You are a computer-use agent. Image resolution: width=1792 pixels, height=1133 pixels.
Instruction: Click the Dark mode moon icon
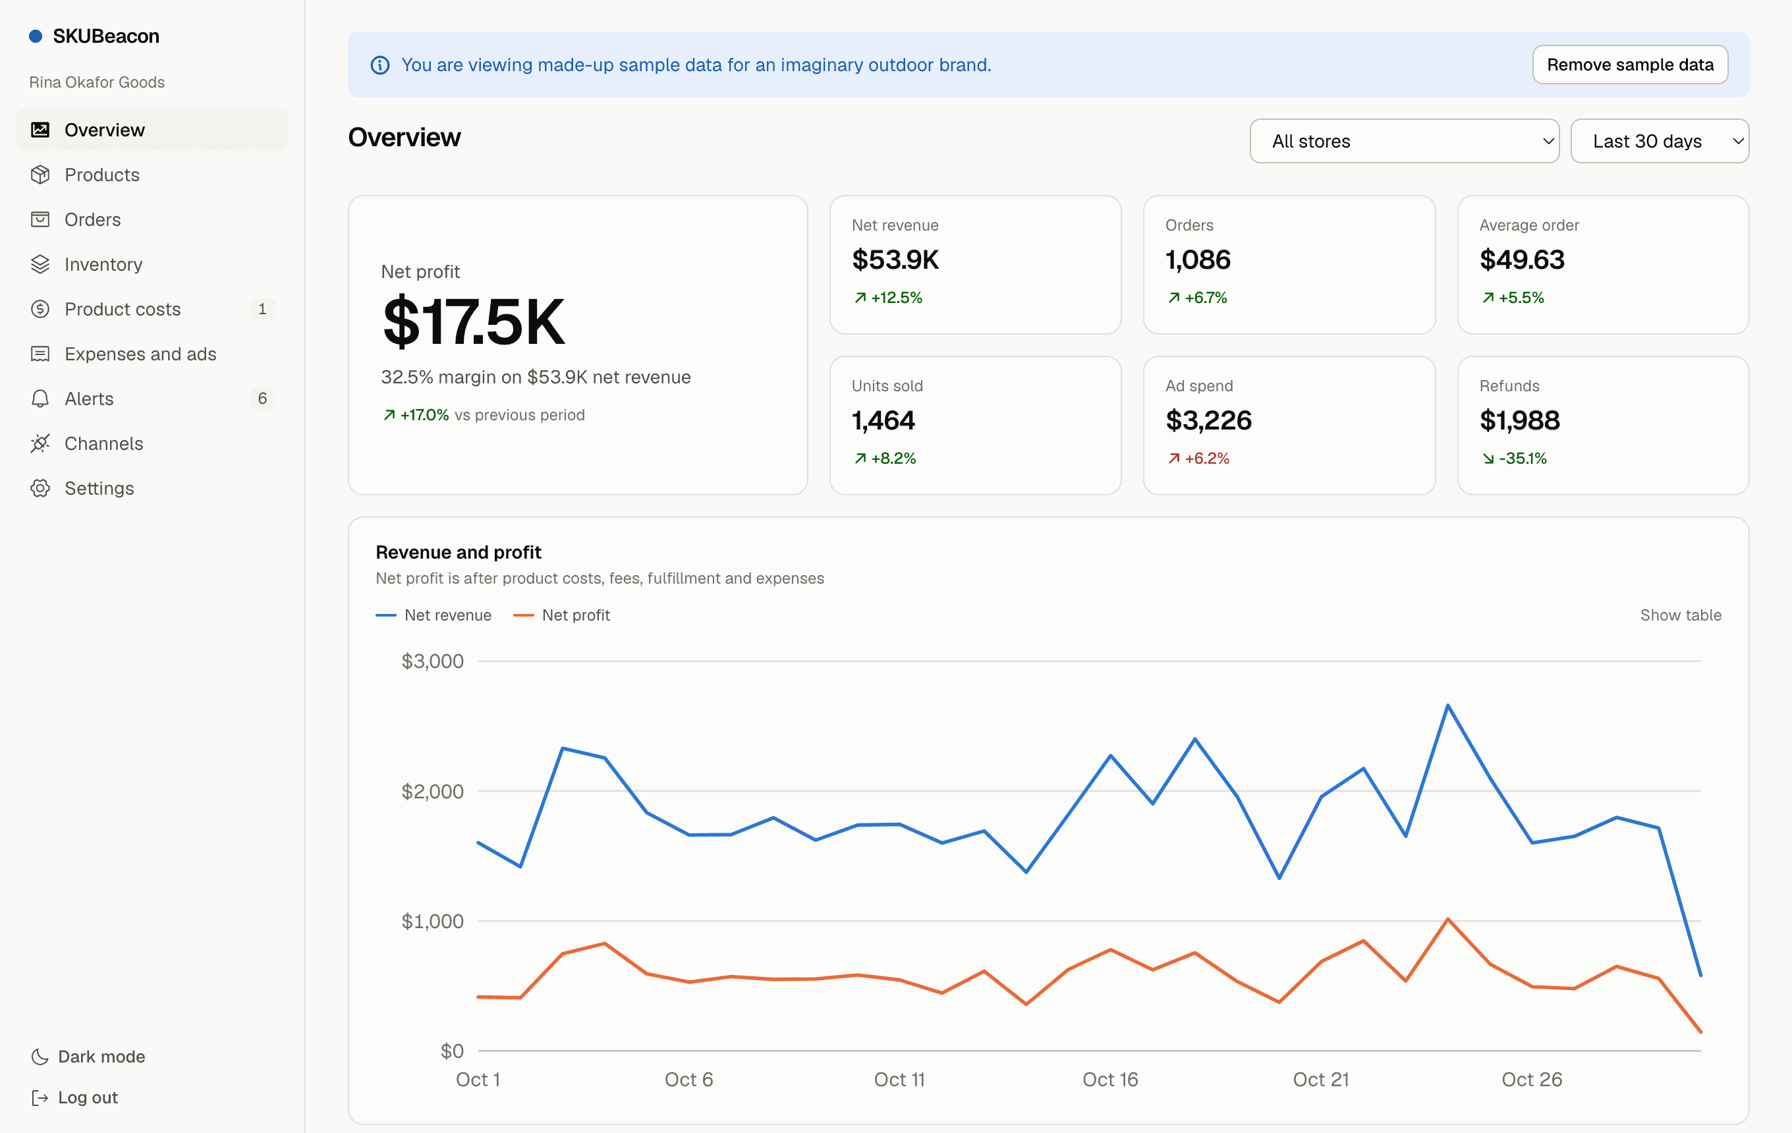point(40,1057)
